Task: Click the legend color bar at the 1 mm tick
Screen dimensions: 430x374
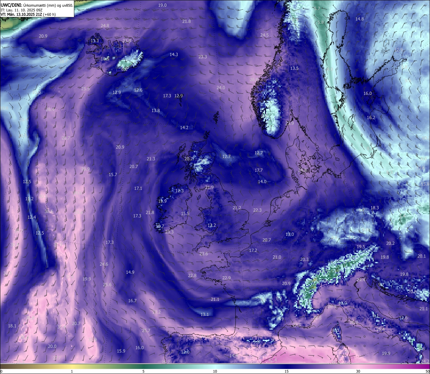Action: (72, 367)
